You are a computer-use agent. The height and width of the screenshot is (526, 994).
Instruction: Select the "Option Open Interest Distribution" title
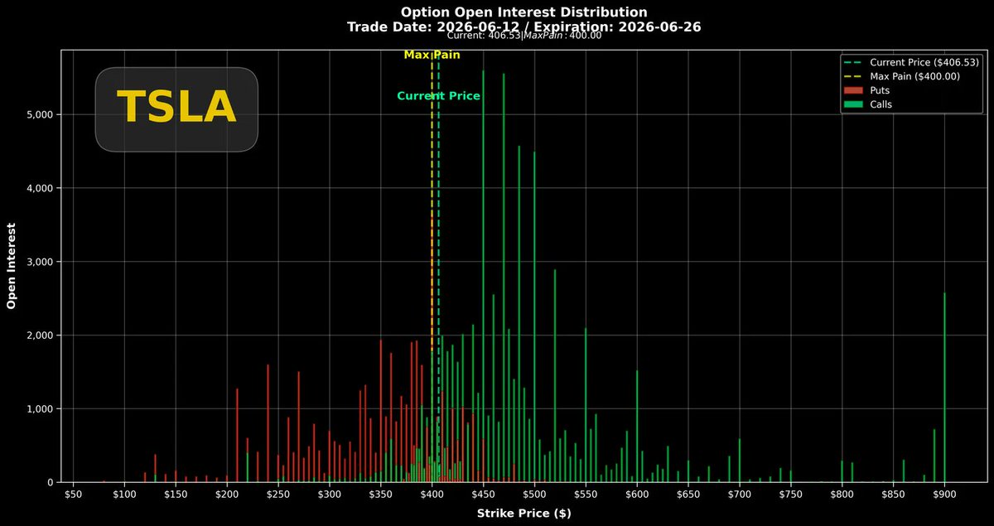coord(524,12)
